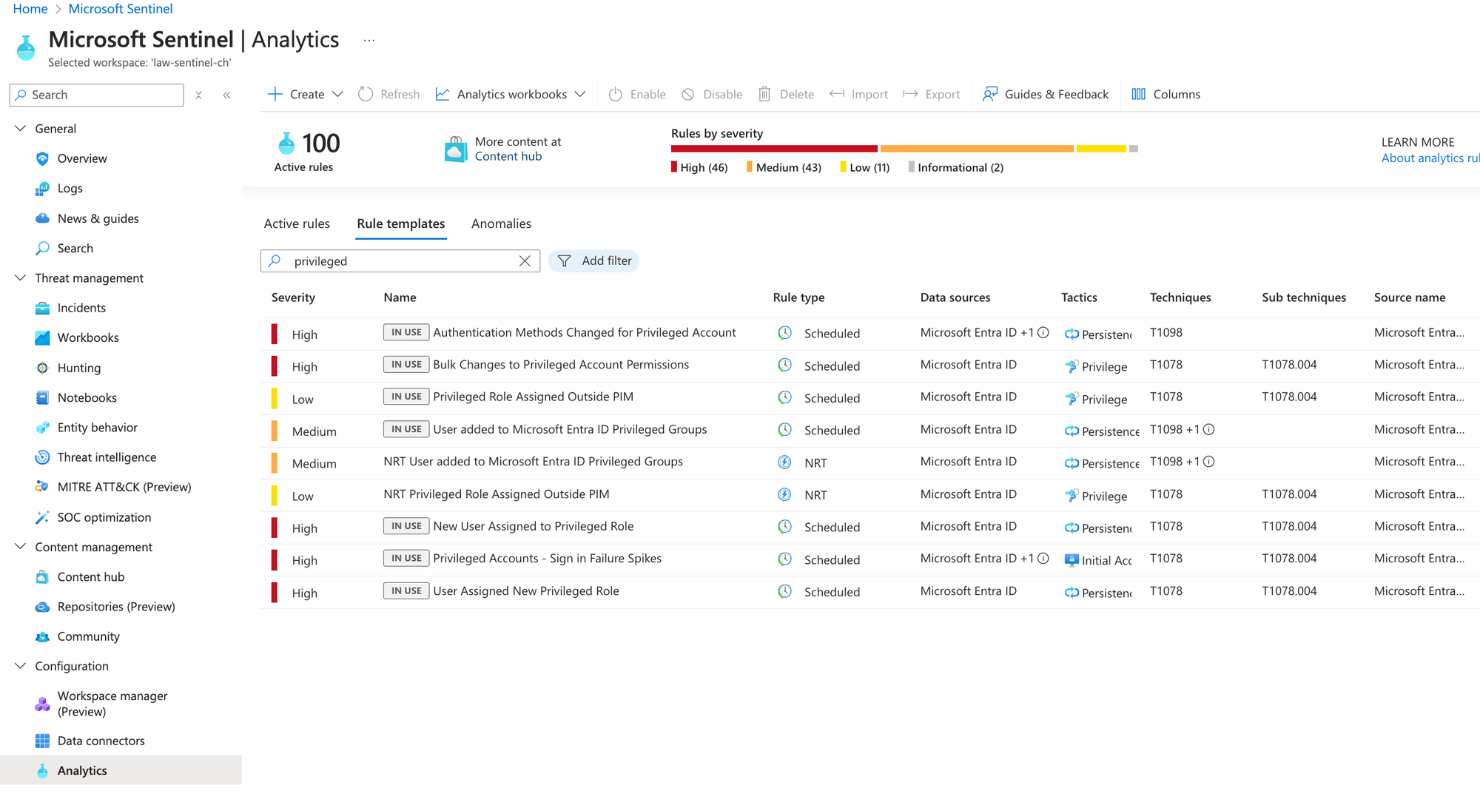Click the privileged rule search box
1480x791 pixels.
(400, 260)
